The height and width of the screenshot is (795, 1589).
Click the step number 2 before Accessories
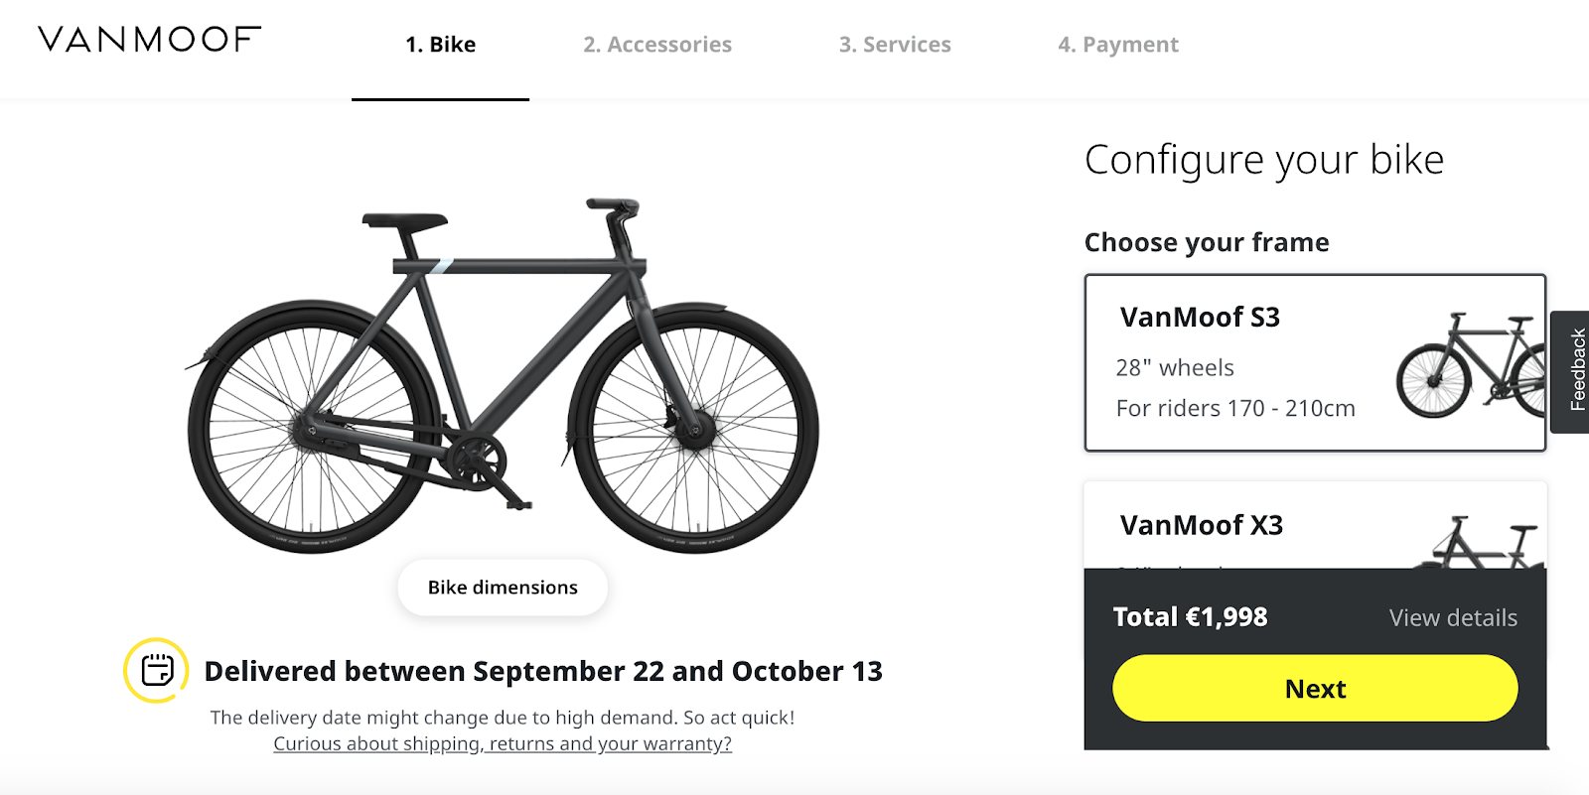pos(590,45)
